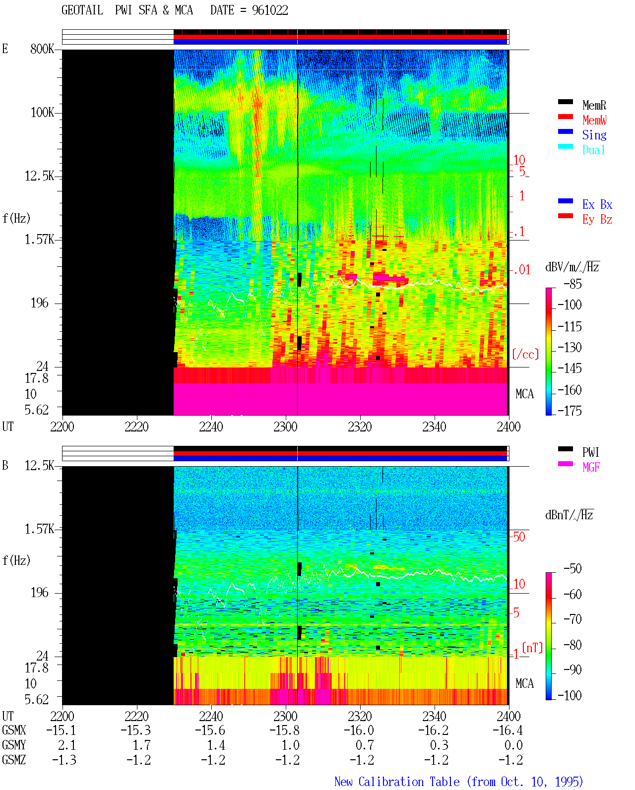
Task: Click the black PWI legend swatch
Action: click(565, 449)
